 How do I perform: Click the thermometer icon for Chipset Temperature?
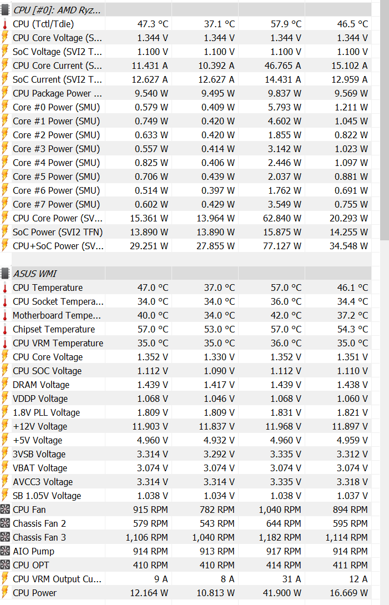(5, 329)
